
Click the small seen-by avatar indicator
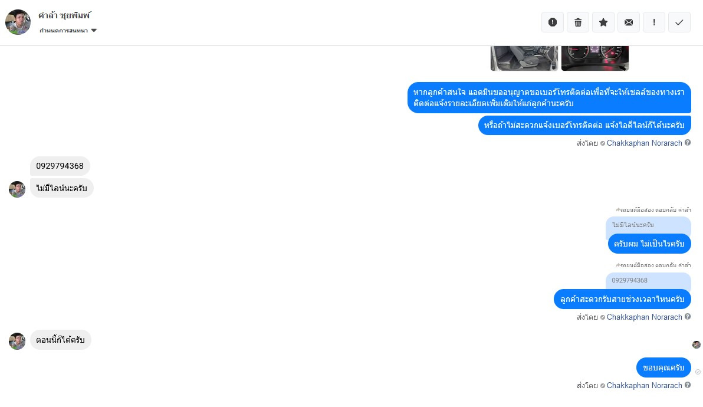[x=697, y=344]
